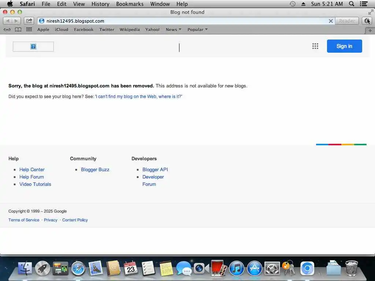Open the App Store dock icon
375x281 pixels.
(254, 268)
